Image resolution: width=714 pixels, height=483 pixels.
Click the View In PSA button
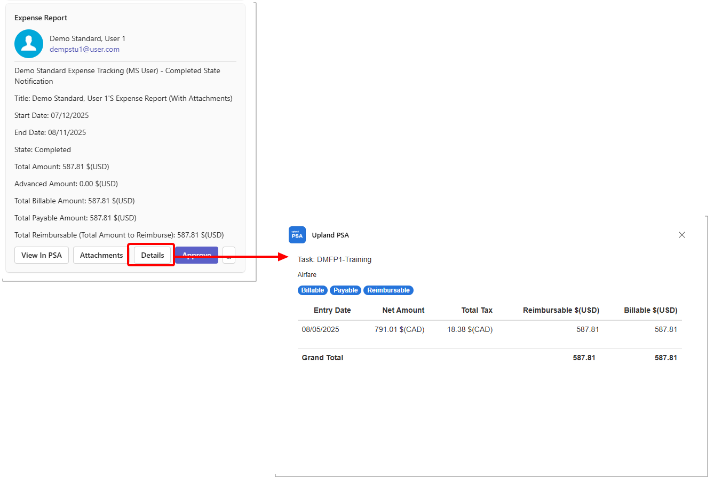click(x=41, y=255)
